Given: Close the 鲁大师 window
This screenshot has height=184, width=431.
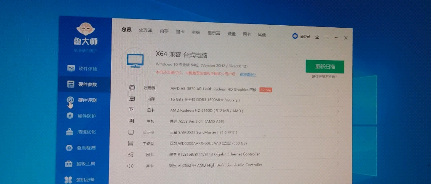Looking at the screenshot, I should [x=346, y=38].
